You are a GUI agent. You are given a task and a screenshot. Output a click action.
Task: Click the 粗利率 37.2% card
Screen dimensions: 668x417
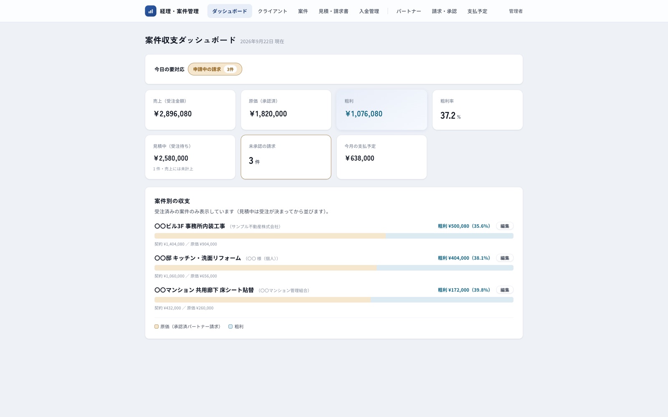pos(478,110)
